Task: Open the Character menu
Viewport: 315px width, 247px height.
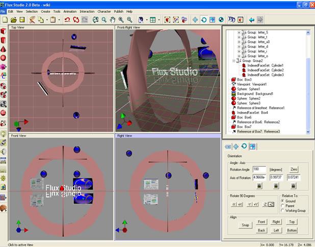Action: [x=104, y=11]
